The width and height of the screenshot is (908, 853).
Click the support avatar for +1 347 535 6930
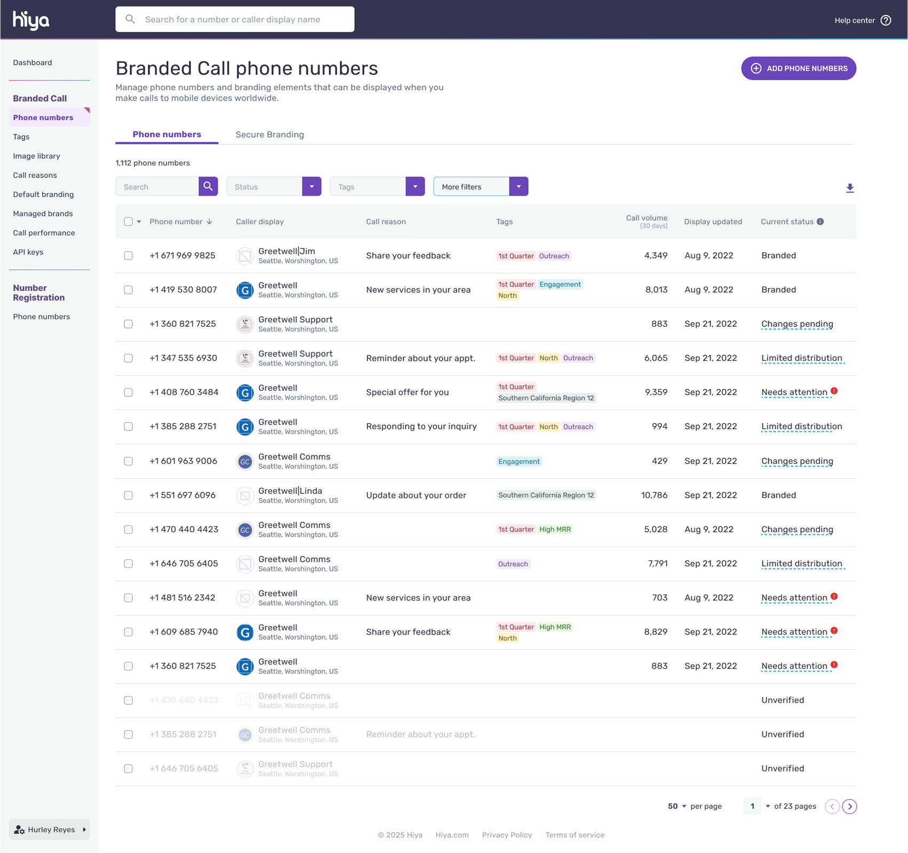245,358
